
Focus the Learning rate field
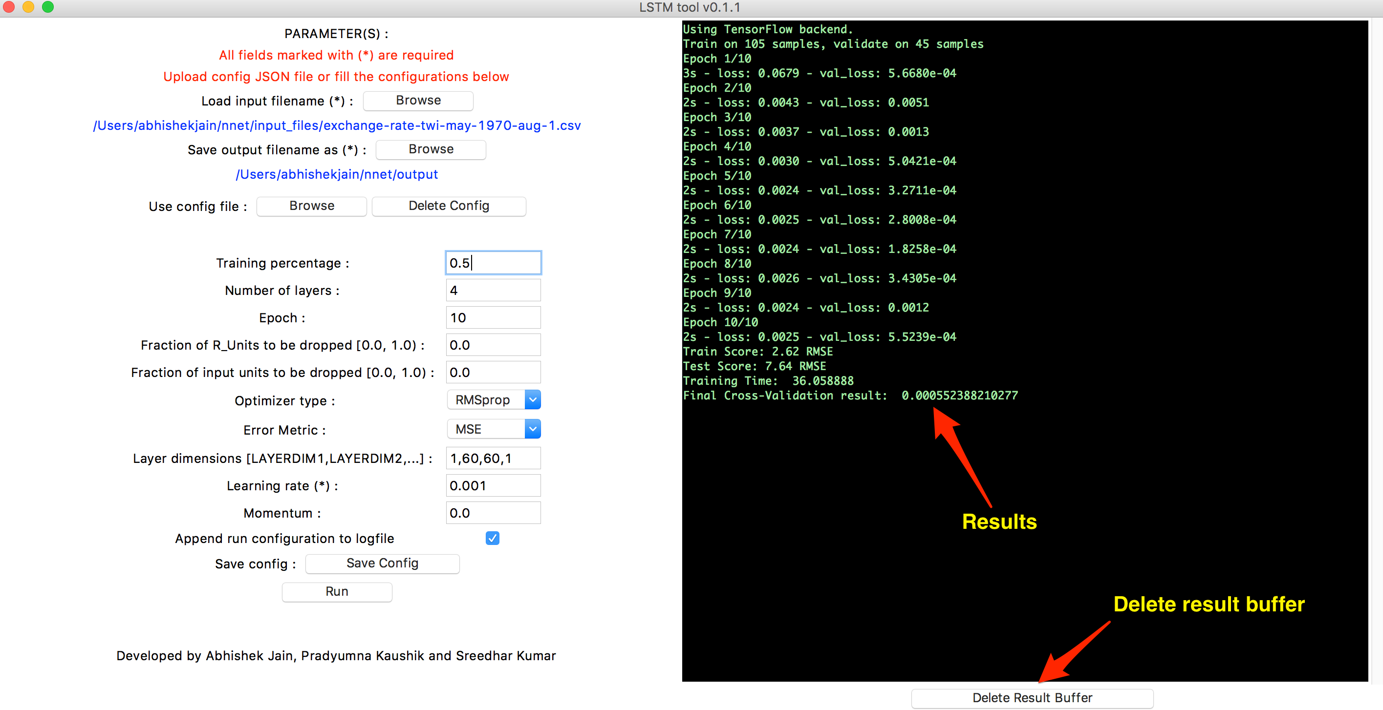click(493, 486)
